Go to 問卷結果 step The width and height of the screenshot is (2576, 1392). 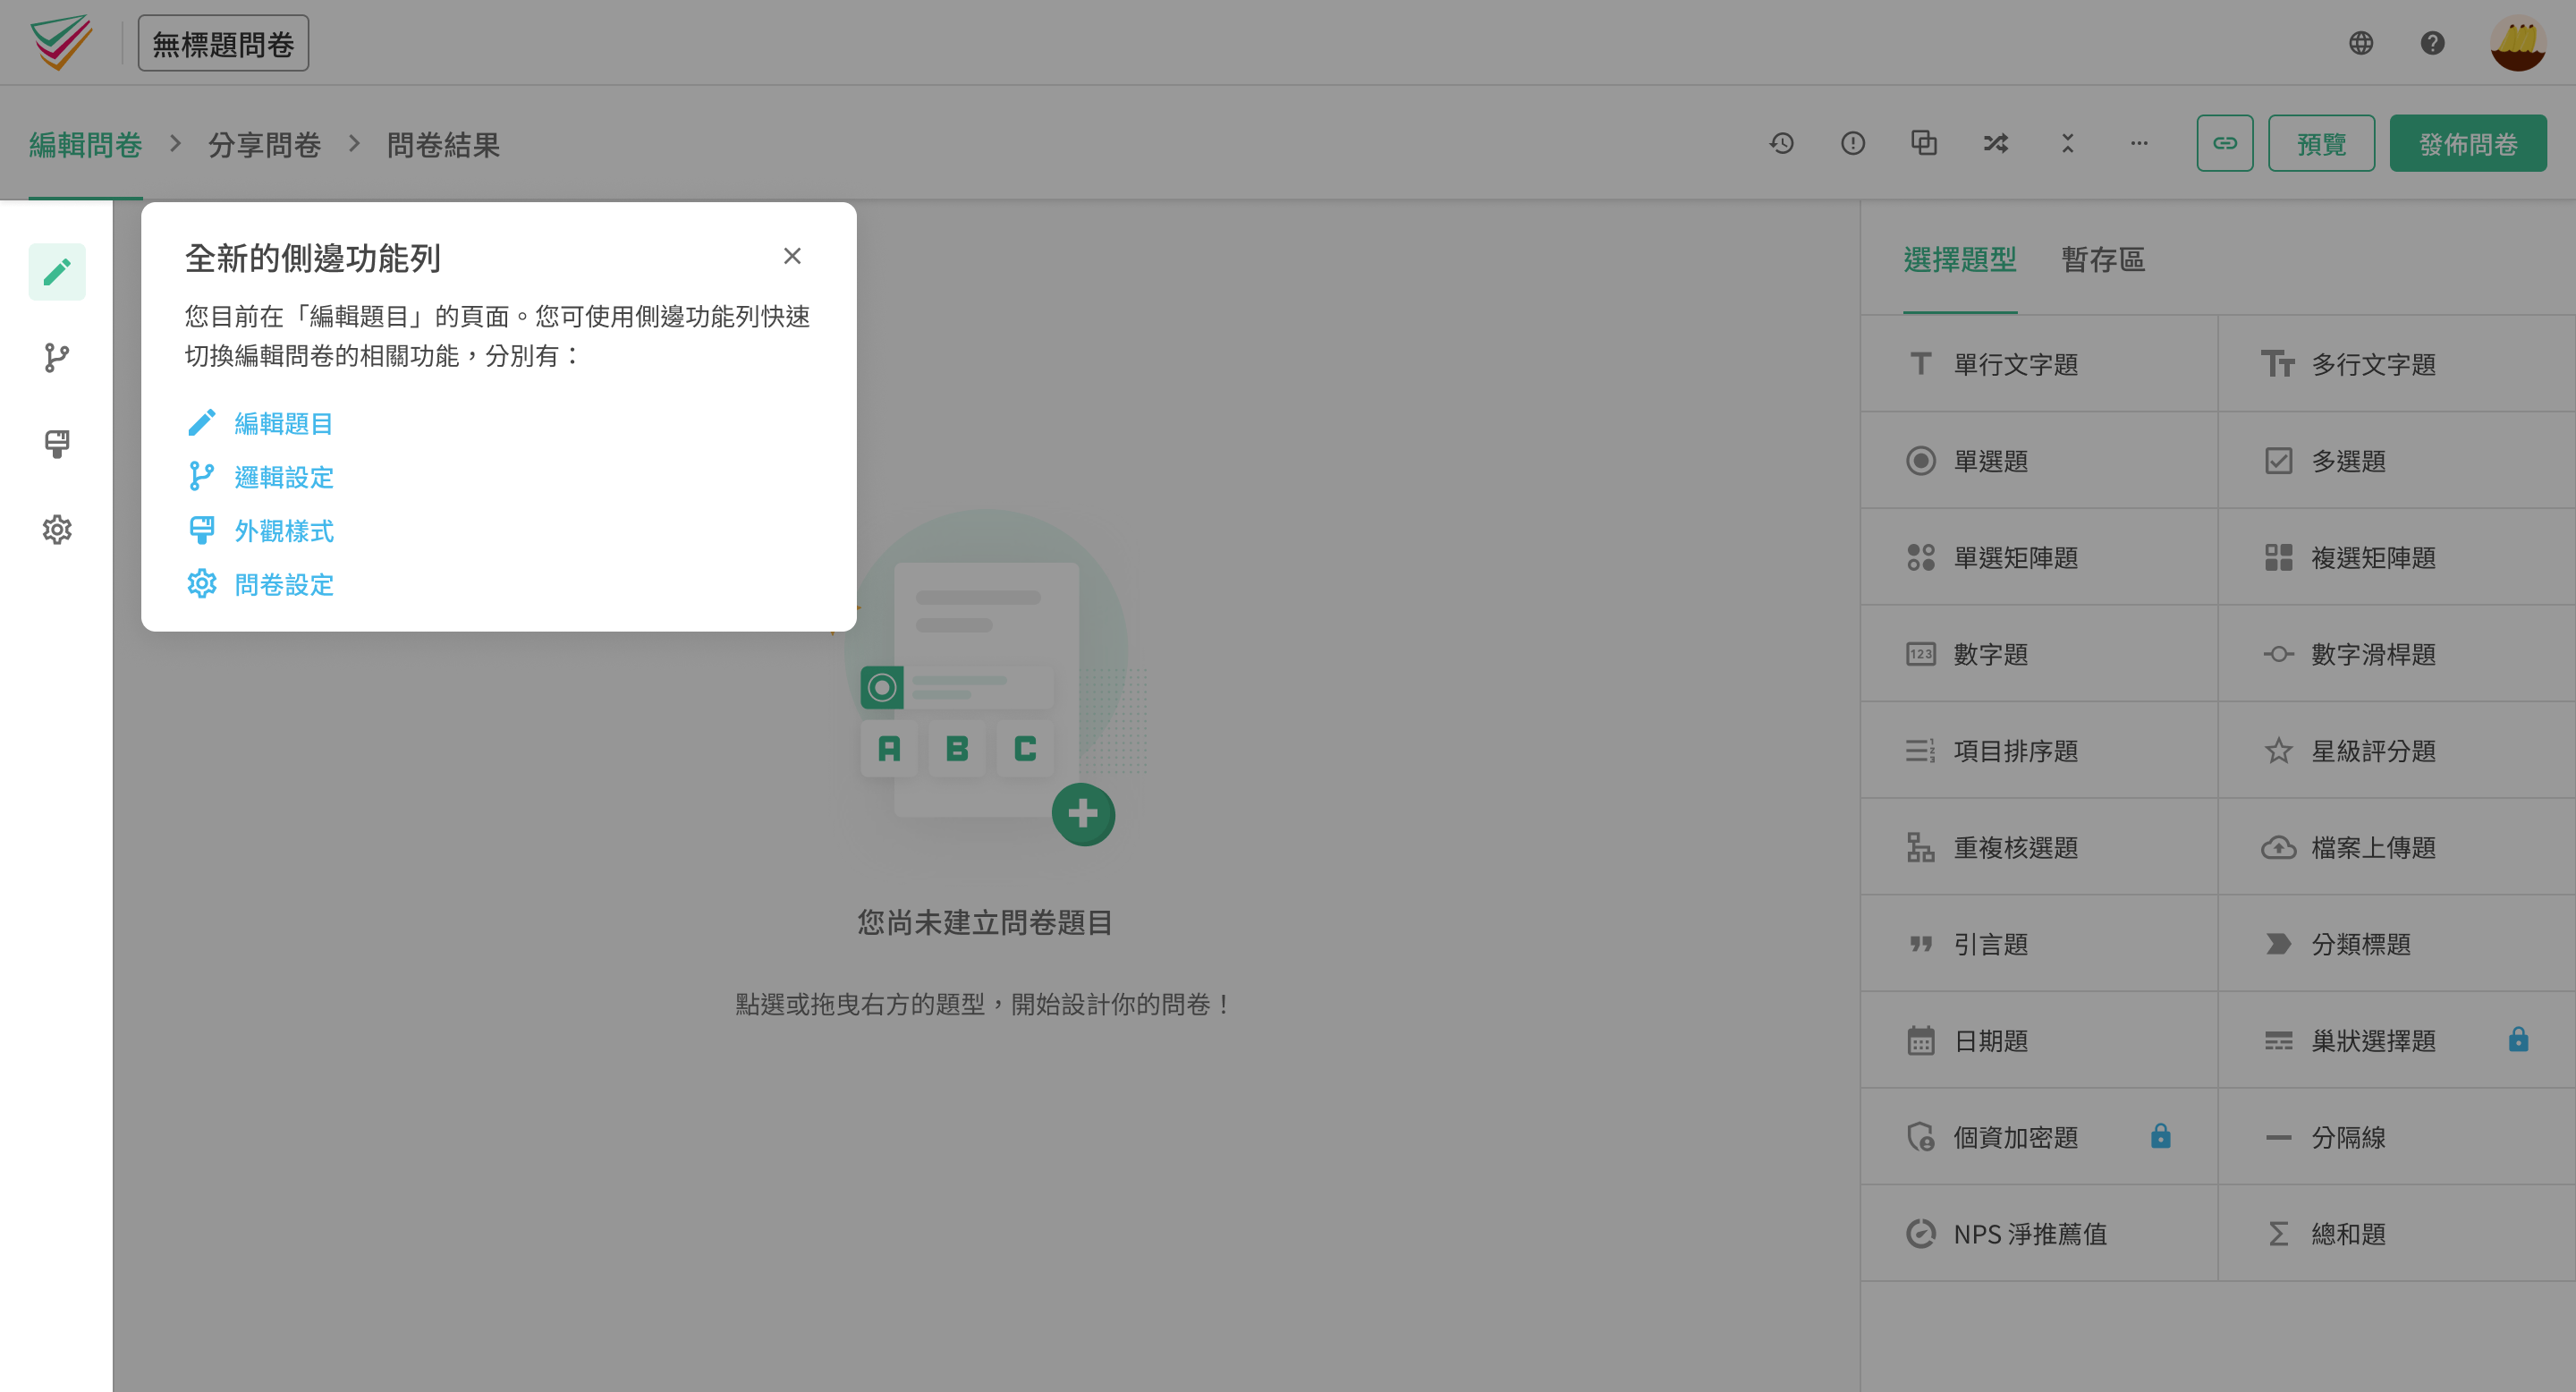pos(443,145)
